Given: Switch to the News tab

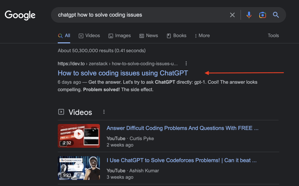Looking at the screenshot, I should tap(148, 36).
